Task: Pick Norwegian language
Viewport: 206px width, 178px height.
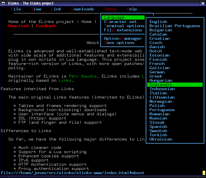Action: pos(175,101)
